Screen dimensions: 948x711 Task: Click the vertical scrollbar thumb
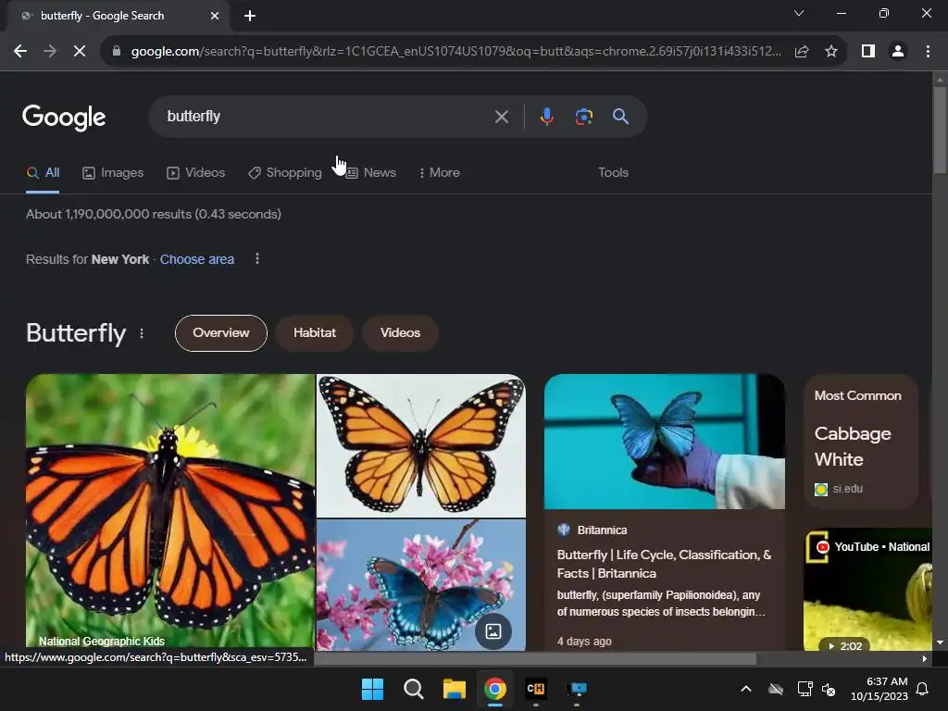[x=939, y=130]
